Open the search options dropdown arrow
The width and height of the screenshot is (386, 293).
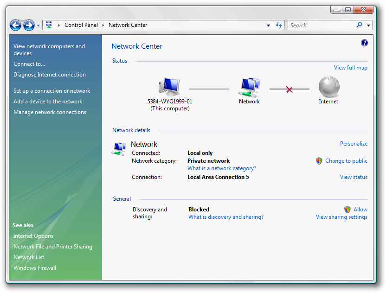369,25
